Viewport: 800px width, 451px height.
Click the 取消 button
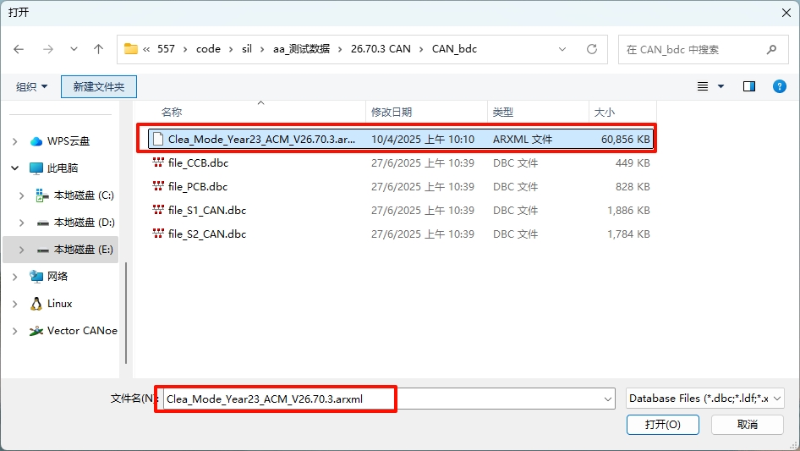pos(747,424)
